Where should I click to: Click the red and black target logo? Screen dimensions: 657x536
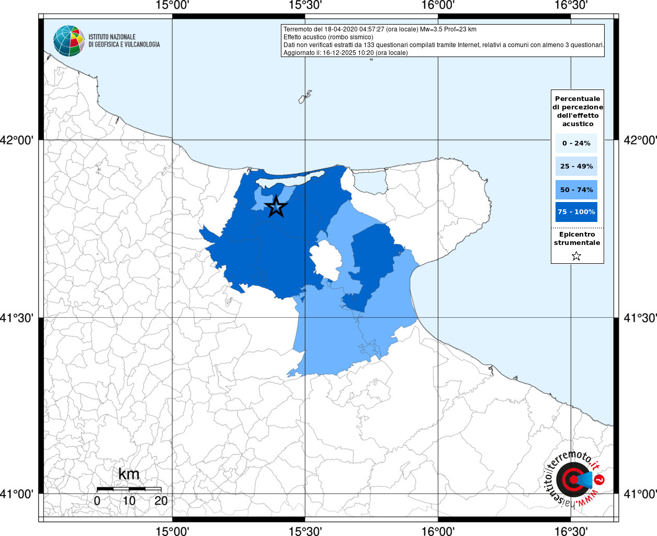pyautogui.click(x=571, y=480)
